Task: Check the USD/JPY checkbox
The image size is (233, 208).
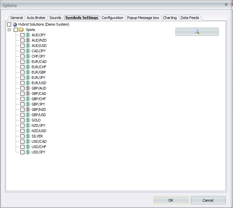Action: pos(22,152)
